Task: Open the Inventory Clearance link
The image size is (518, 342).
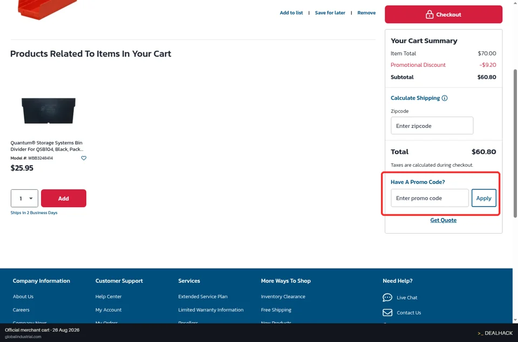Action: click(x=283, y=297)
